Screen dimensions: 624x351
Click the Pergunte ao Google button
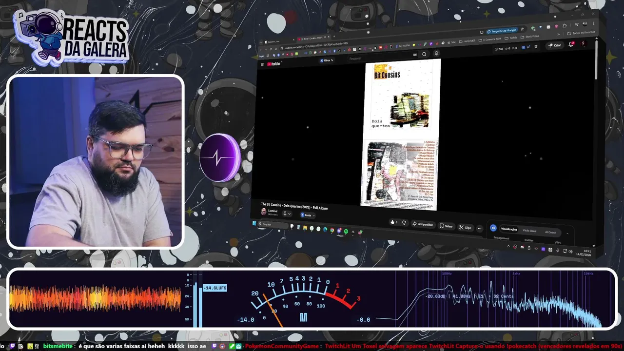click(501, 31)
